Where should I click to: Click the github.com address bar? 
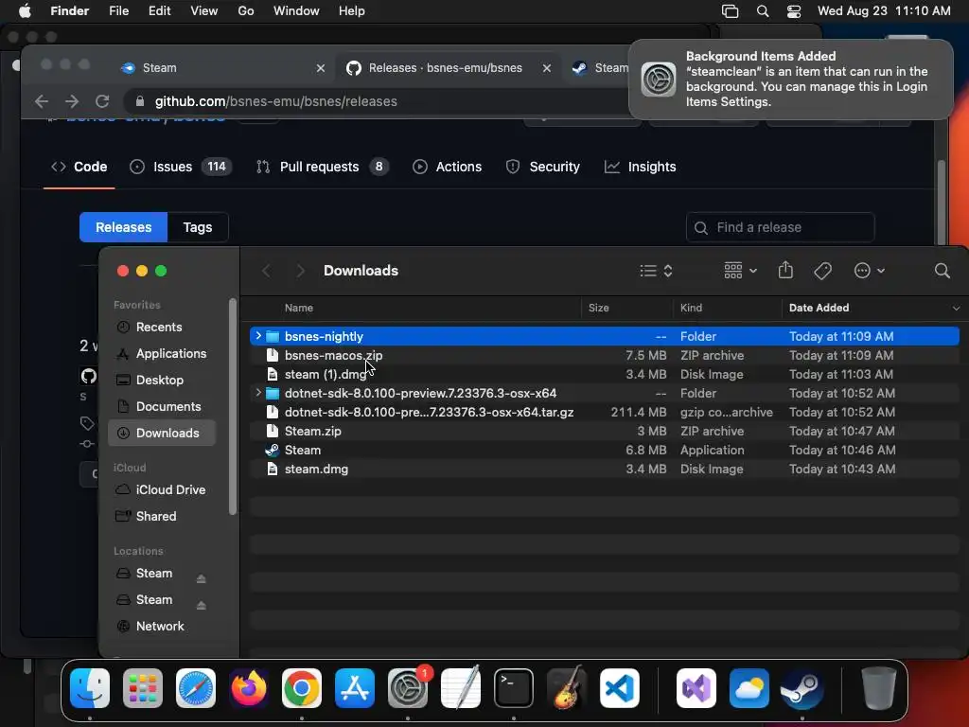[x=377, y=101]
